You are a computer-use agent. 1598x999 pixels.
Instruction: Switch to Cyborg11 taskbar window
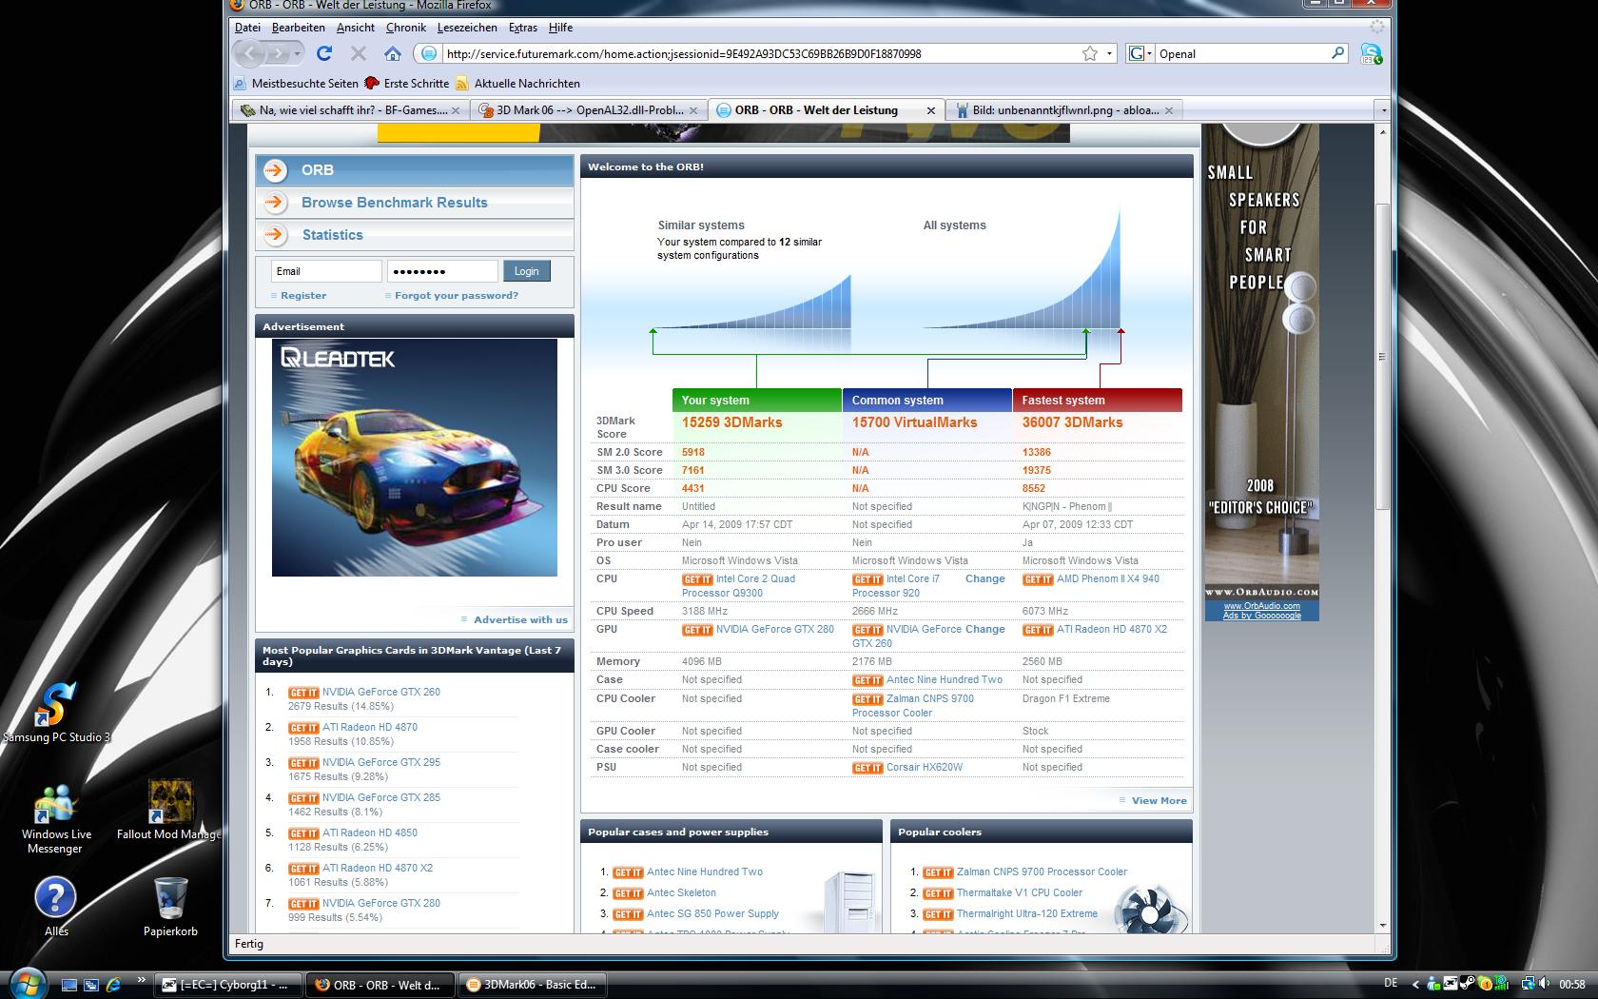[227, 985]
